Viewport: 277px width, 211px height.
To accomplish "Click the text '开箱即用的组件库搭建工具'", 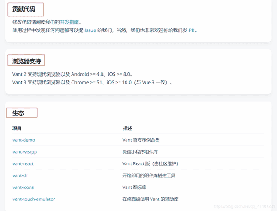I will pos(149,175).
